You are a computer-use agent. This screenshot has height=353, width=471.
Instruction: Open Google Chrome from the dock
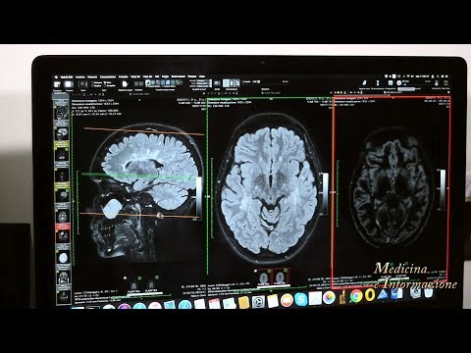click(x=356, y=296)
